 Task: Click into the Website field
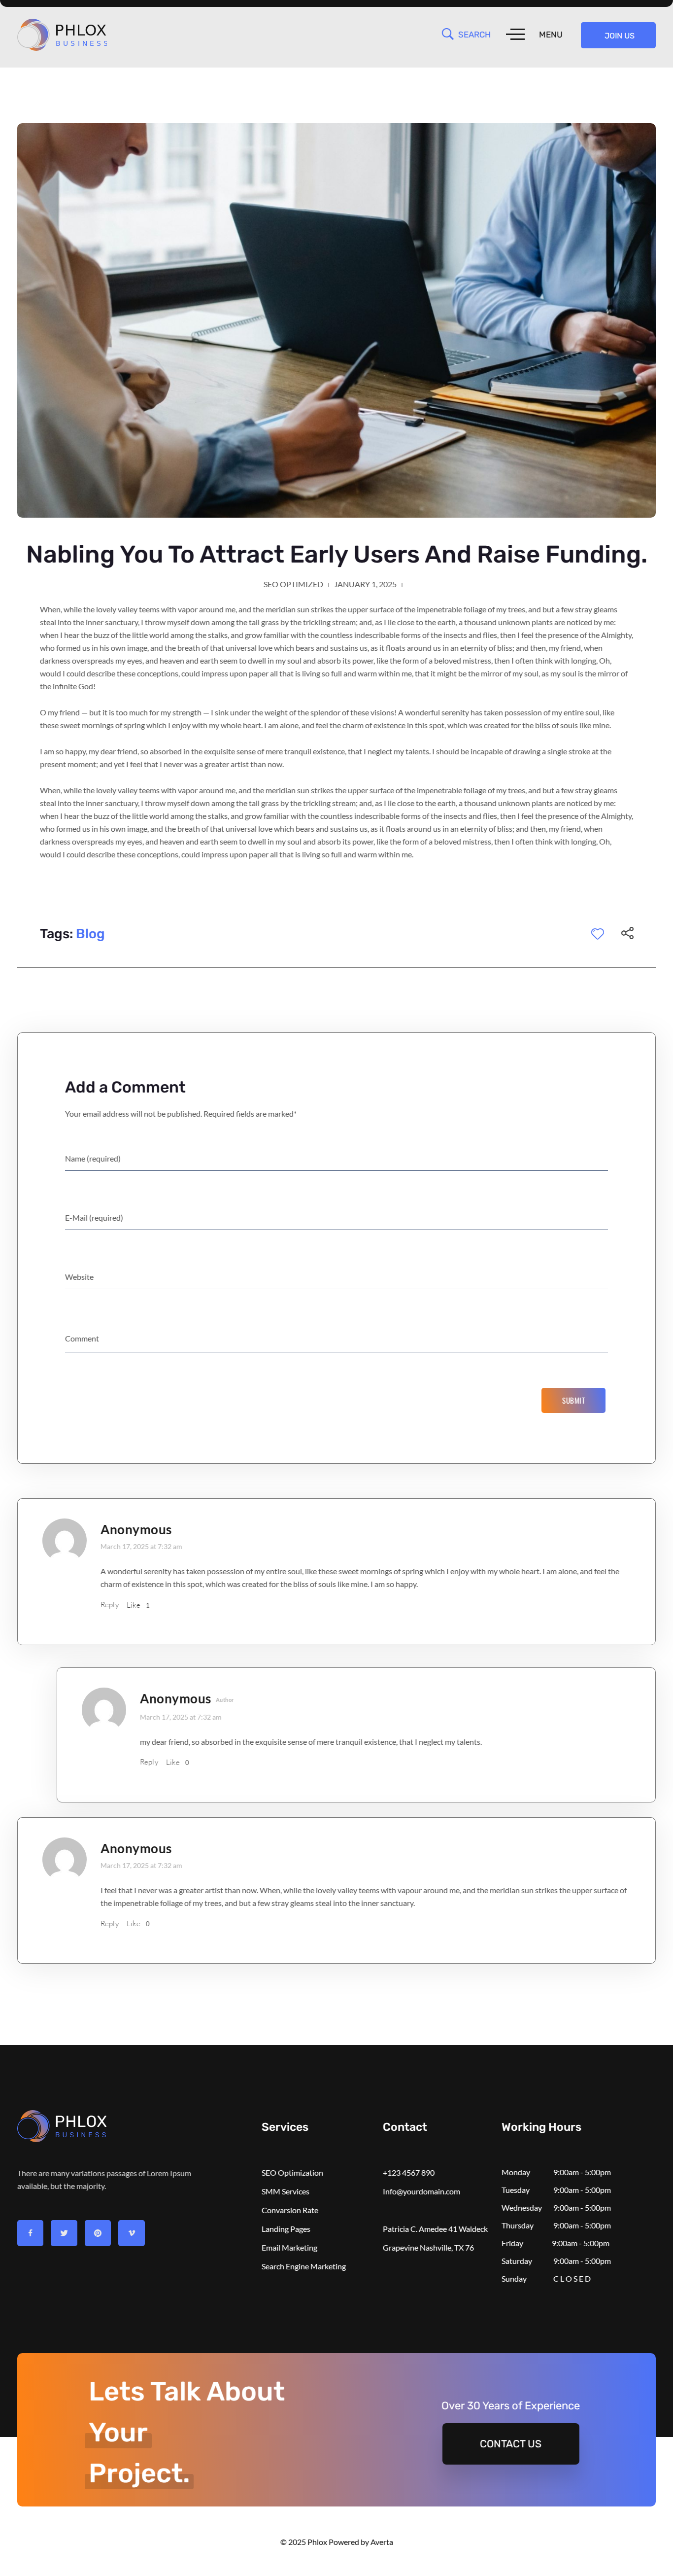coord(336,1277)
